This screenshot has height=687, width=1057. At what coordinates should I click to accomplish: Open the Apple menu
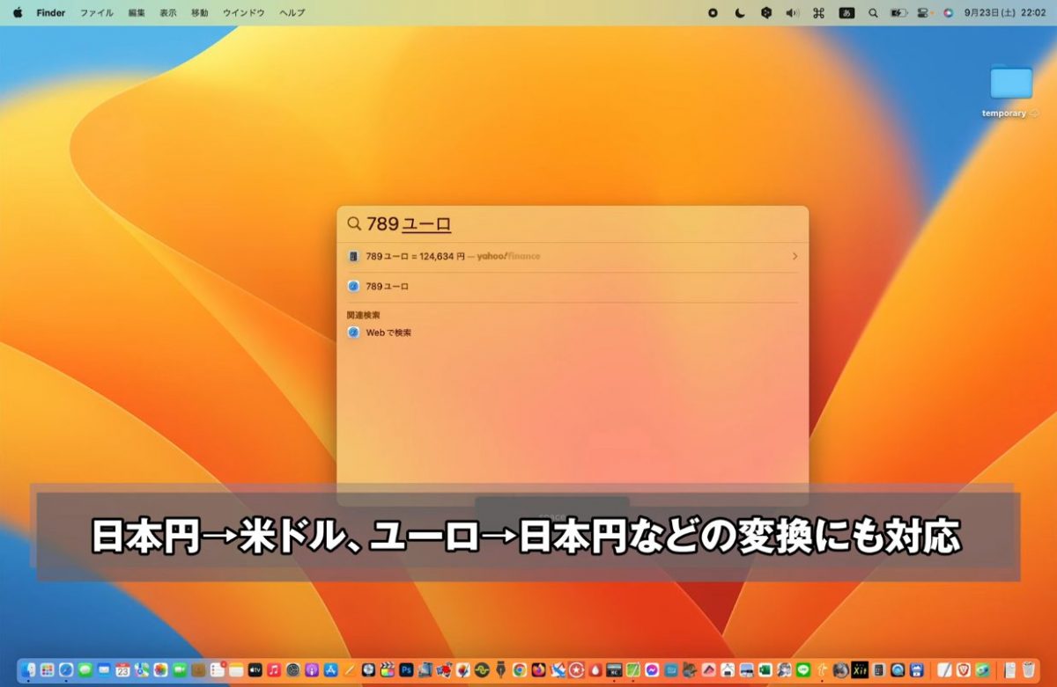18,12
